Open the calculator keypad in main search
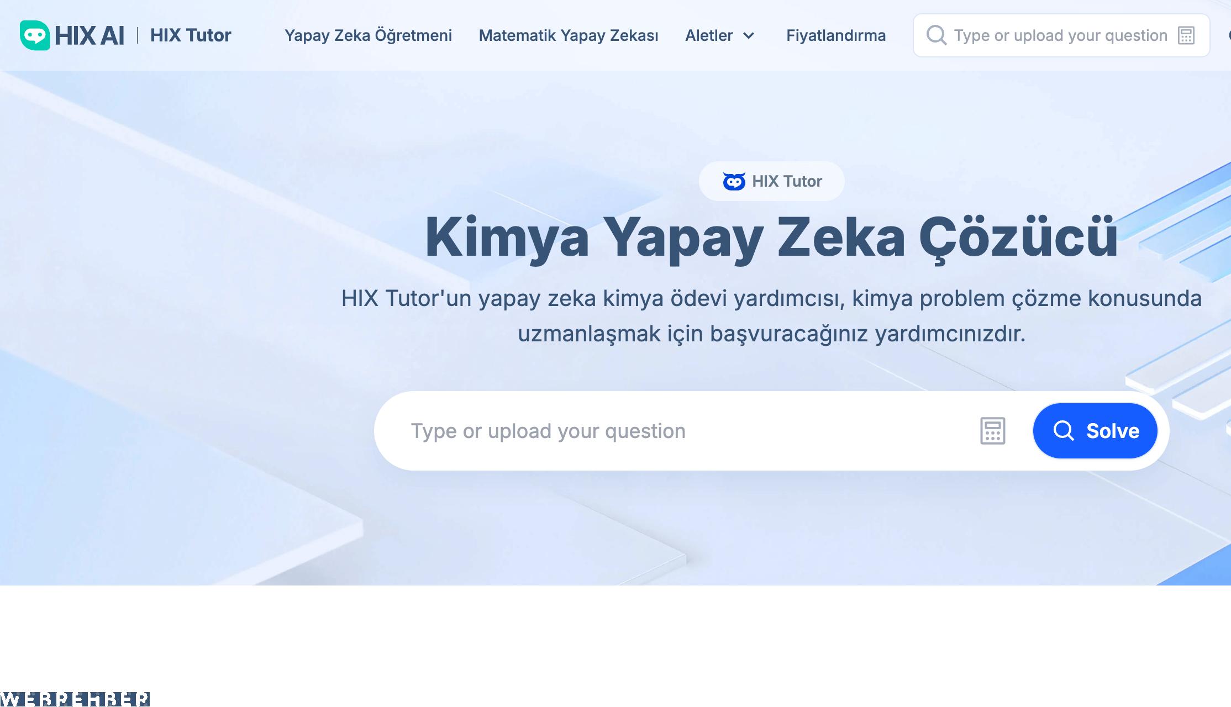The image size is (1231, 707). pos(992,431)
